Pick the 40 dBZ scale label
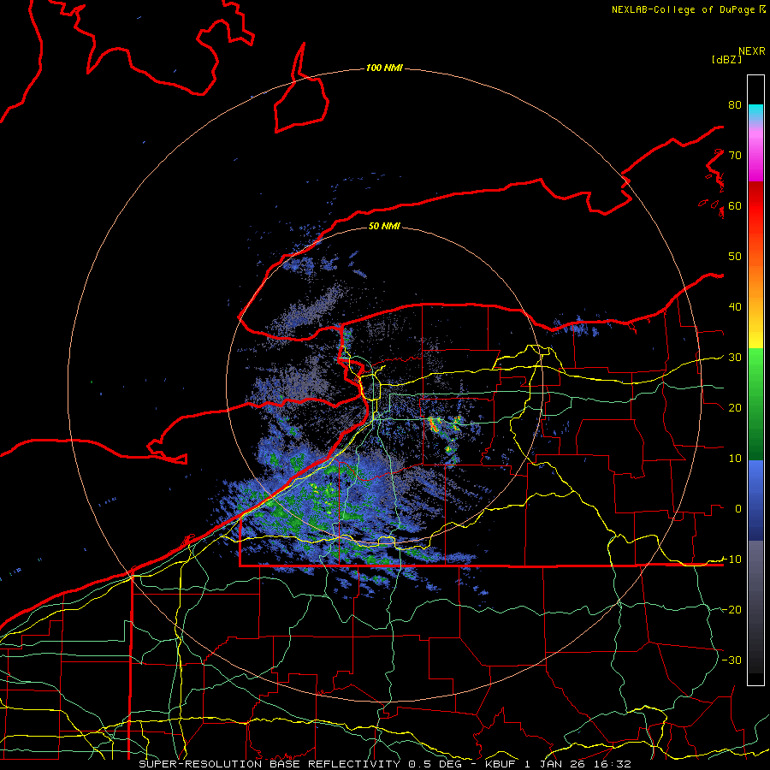The image size is (770, 770). pos(735,307)
